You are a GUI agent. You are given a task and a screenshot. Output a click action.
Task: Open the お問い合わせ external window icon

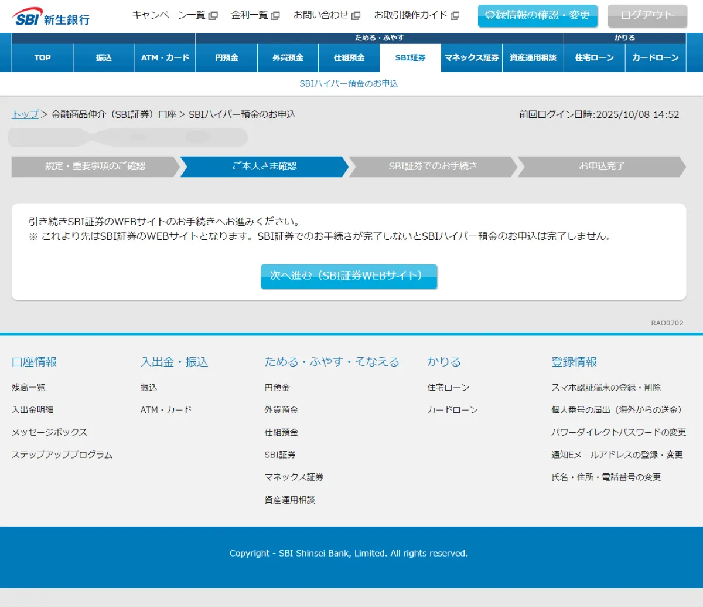point(356,16)
